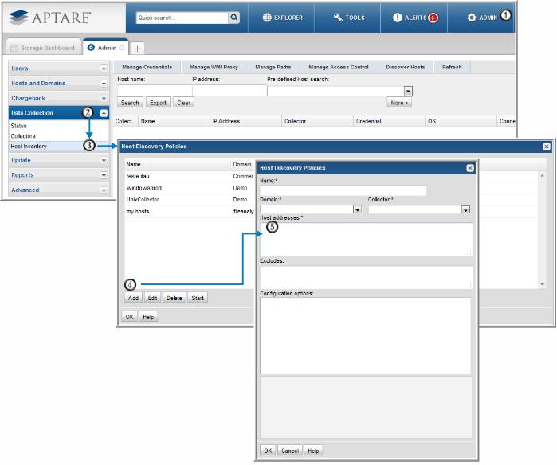The width and height of the screenshot is (557, 465).
Task: Click Manage Credentials toolbar item
Action: point(147,68)
